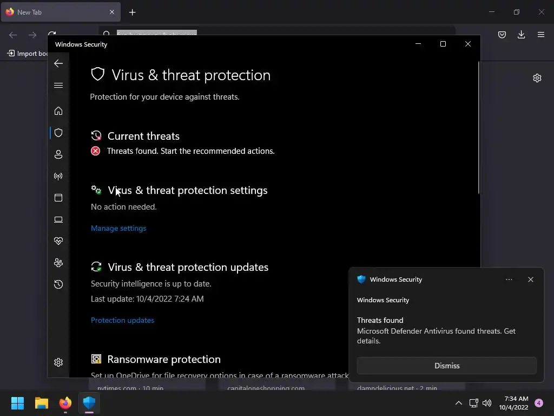Open the clock showing 7:34 AM
This screenshot has height=416, width=554.
(513, 403)
